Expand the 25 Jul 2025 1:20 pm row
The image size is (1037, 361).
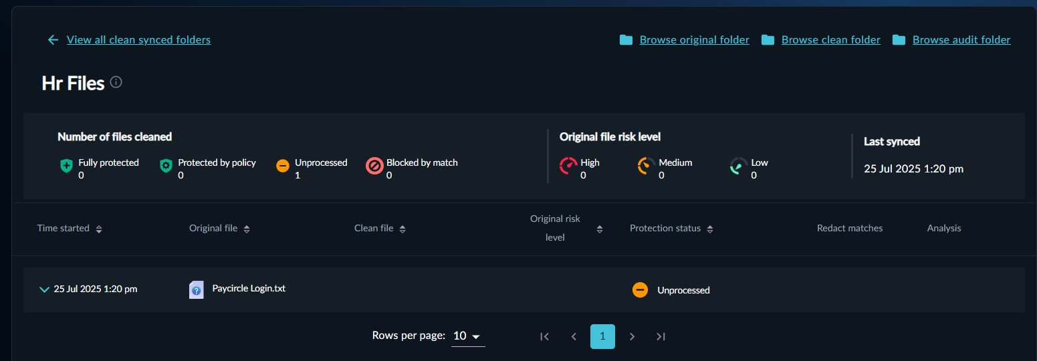pos(44,289)
